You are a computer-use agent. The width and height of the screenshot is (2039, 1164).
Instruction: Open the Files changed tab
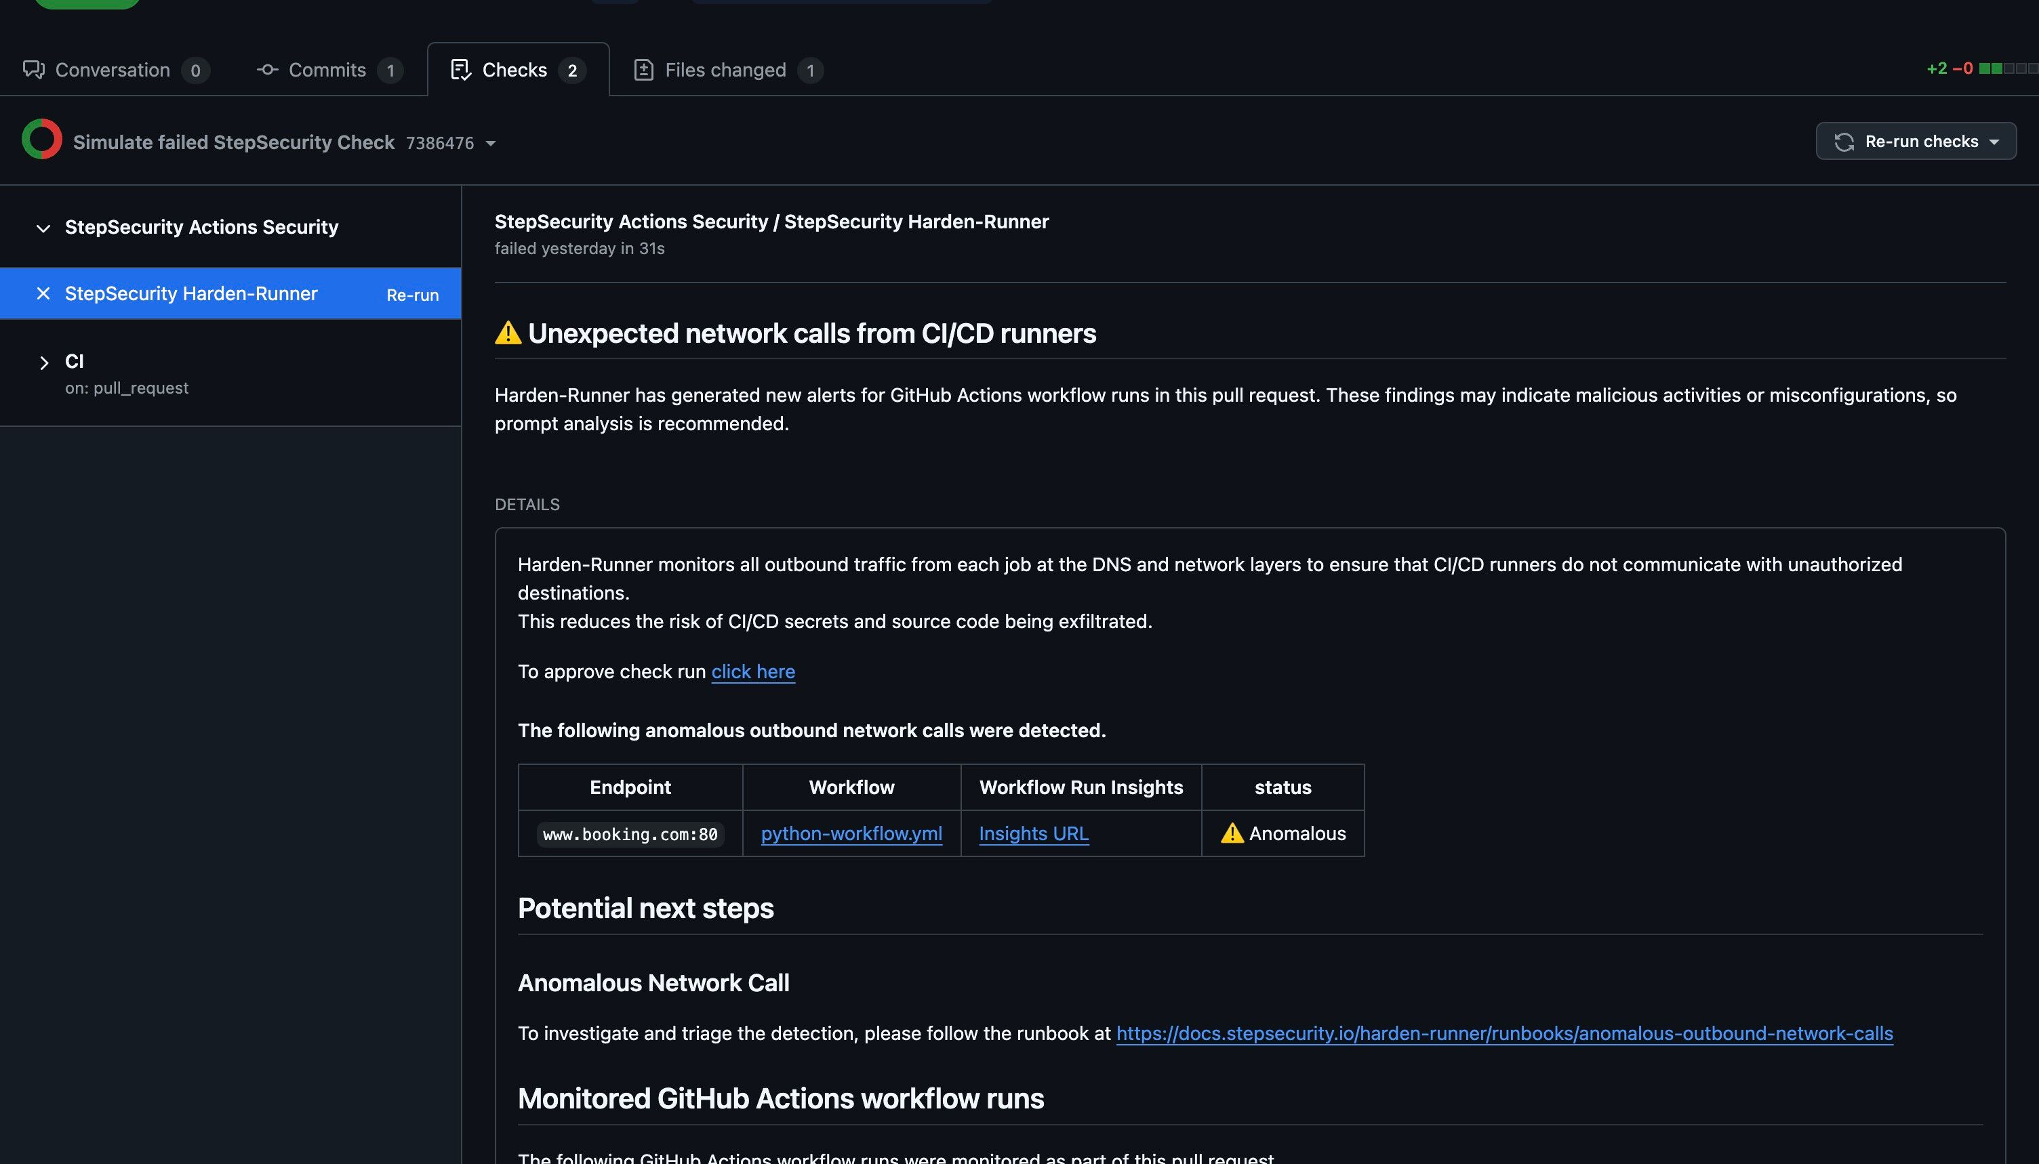[x=729, y=70]
